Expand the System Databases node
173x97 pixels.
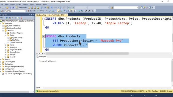click(3, 26)
